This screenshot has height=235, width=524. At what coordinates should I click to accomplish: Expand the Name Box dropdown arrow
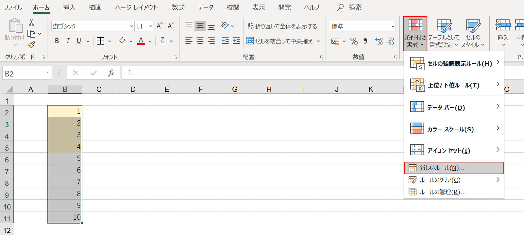point(47,73)
